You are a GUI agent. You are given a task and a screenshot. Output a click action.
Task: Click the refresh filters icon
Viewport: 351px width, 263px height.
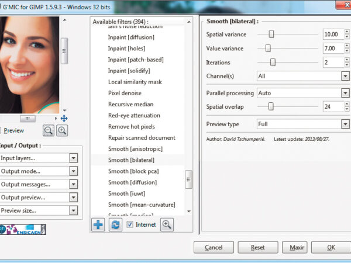tap(115, 224)
